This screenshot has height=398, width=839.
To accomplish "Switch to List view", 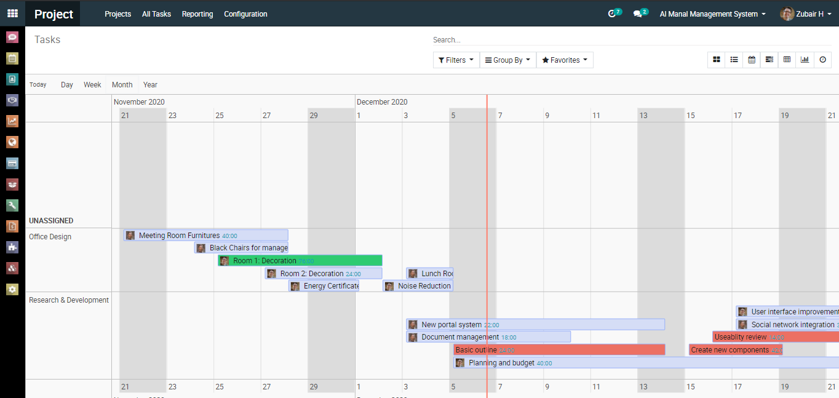I will [734, 60].
